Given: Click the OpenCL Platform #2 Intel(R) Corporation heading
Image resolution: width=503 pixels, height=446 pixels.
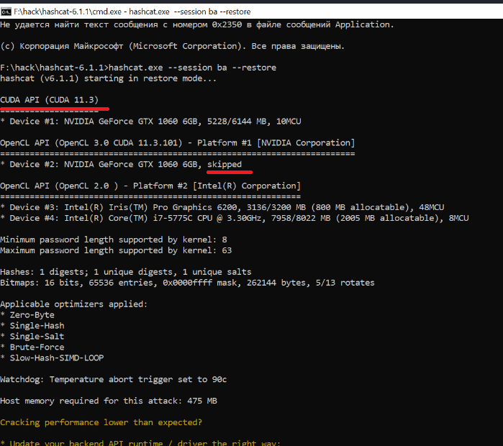Looking at the screenshot, I should 150,186.
